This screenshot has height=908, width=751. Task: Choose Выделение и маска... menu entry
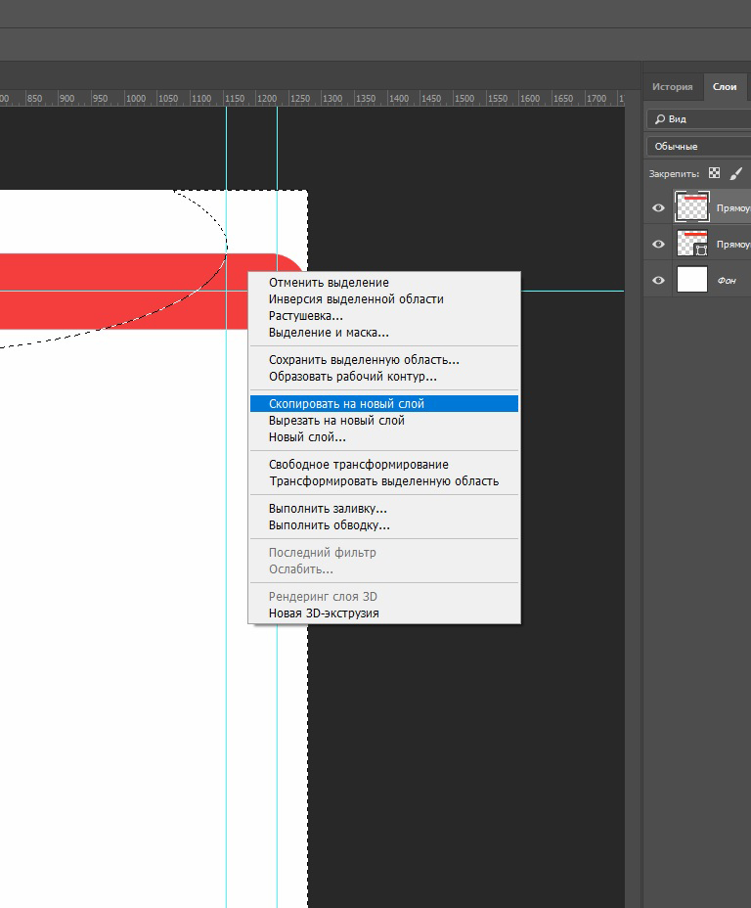click(329, 333)
